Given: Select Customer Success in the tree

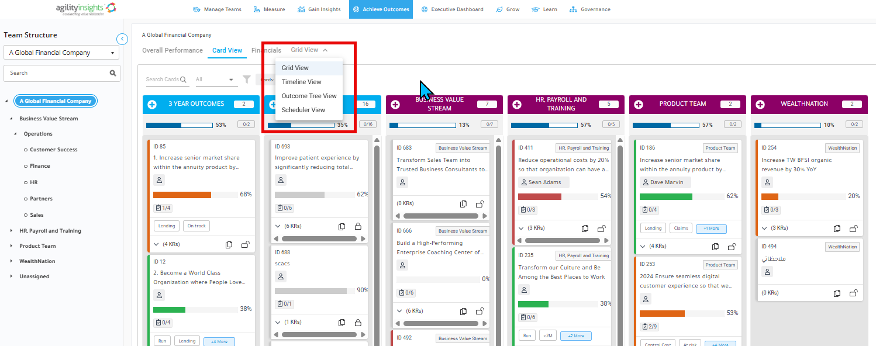Looking at the screenshot, I should tap(54, 150).
